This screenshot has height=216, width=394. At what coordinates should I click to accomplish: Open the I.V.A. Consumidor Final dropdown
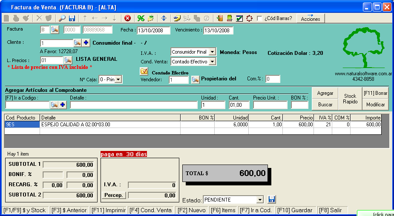[213, 52]
